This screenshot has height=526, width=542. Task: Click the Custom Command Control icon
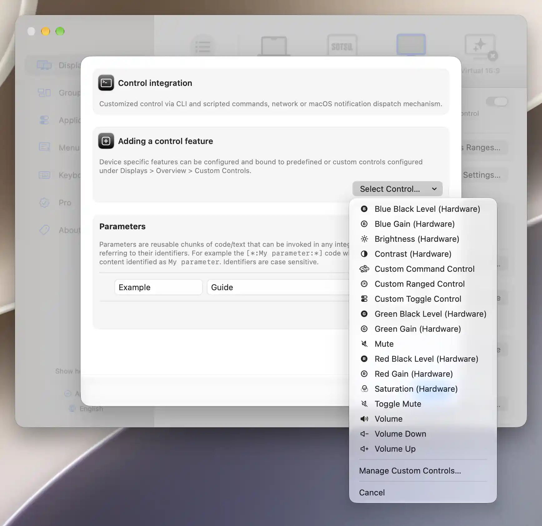(x=364, y=269)
